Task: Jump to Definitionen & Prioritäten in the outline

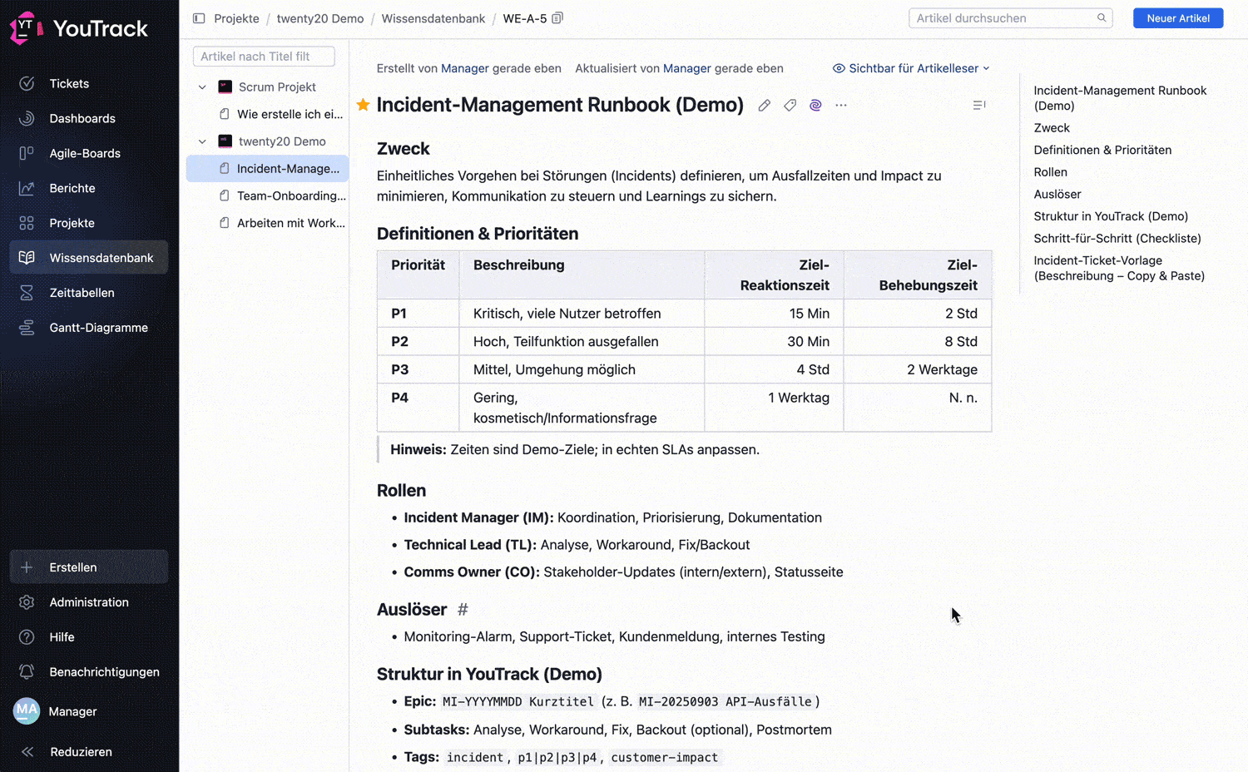Action: [x=1102, y=150]
